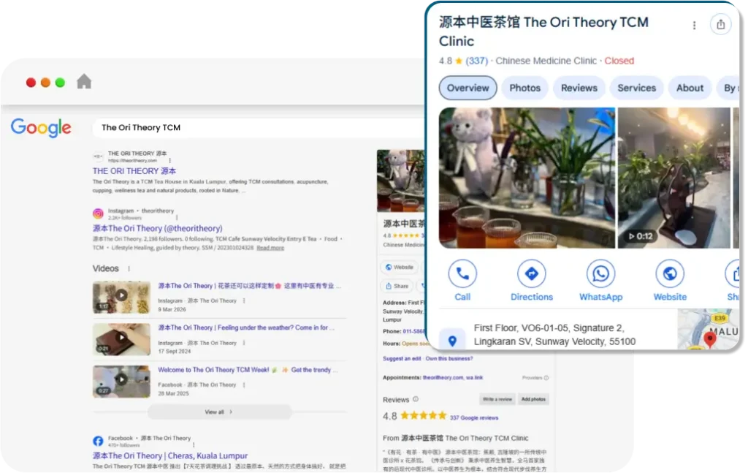Select the Overview tab on clinic card
The image size is (748, 473).
467,88
